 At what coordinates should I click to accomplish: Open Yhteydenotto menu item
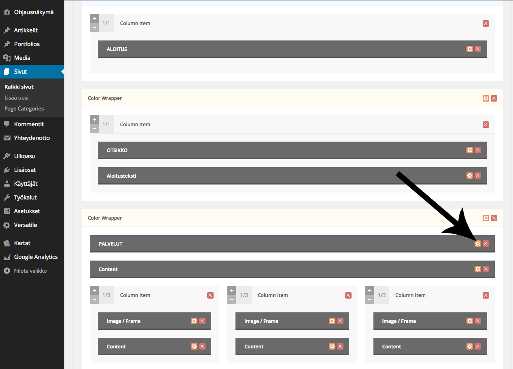coord(32,138)
